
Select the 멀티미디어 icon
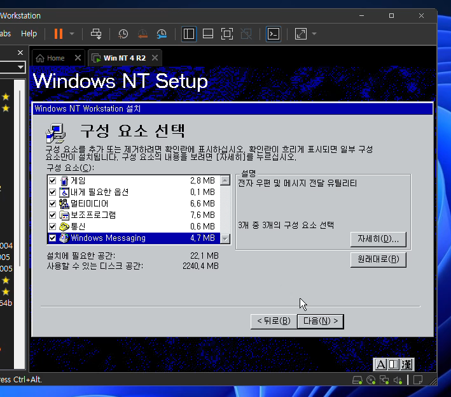tap(64, 204)
